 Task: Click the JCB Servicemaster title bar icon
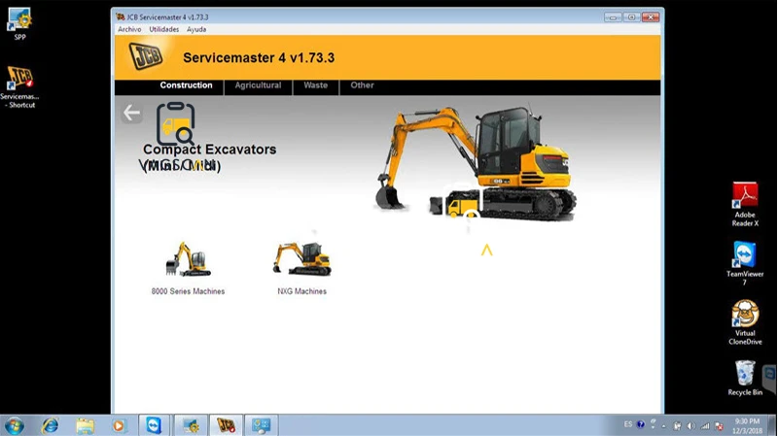[x=121, y=17]
